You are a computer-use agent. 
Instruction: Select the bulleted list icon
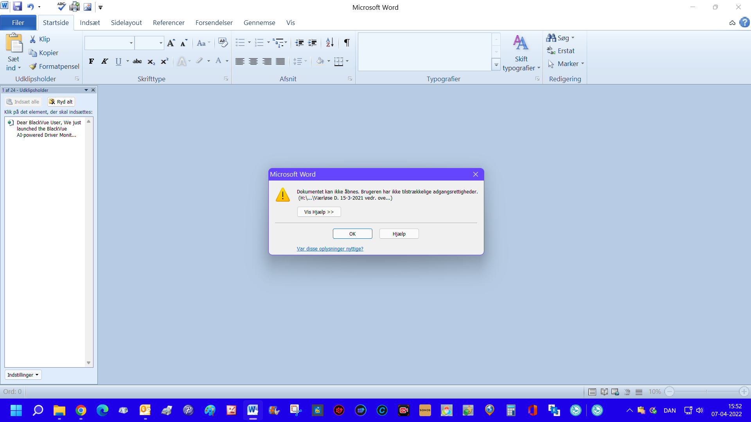pos(240,43)
